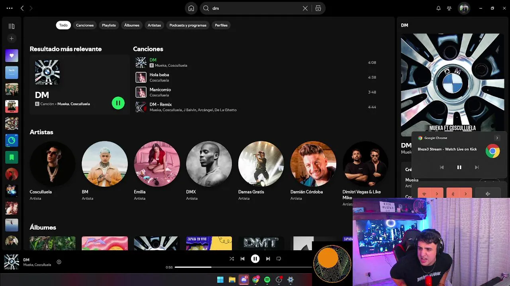
Task: Open the notifications bell
Action: click(x=439, y=8)
